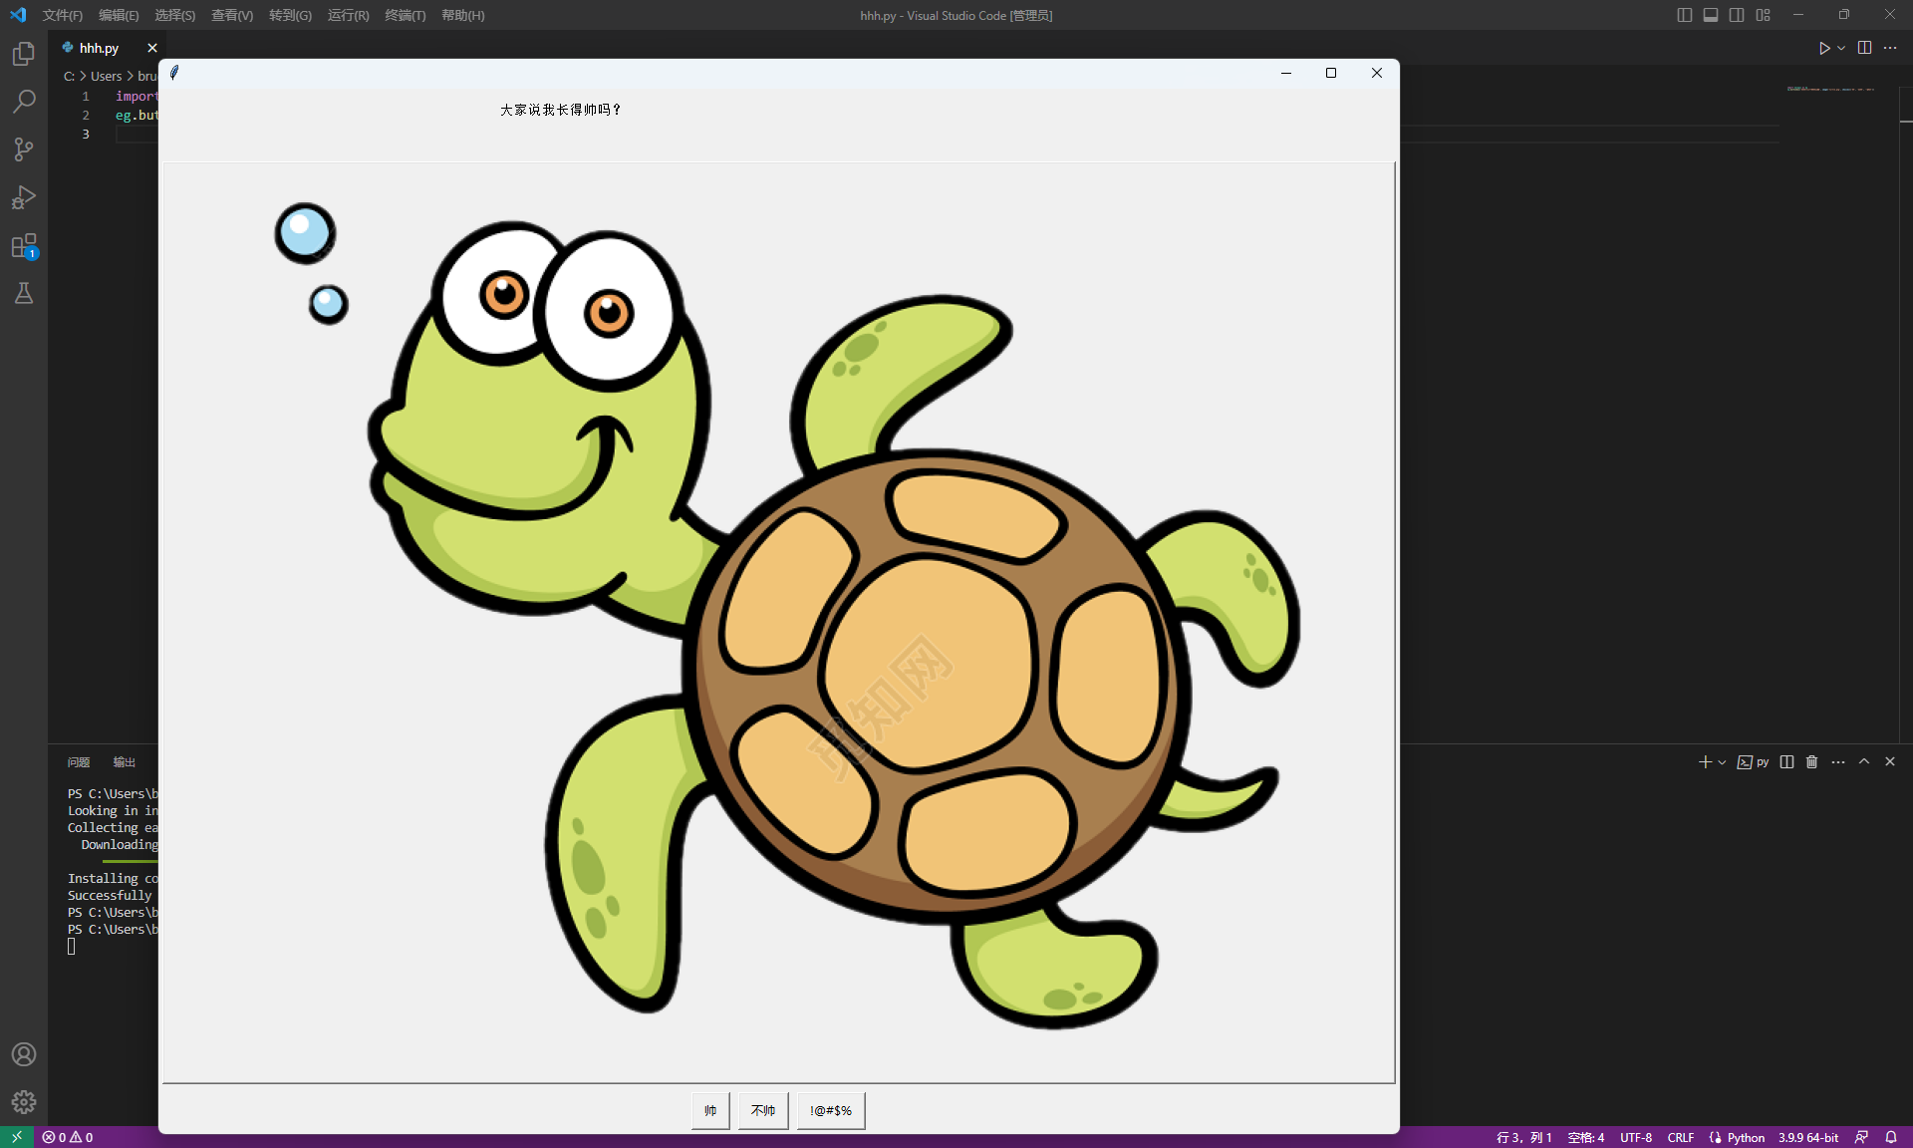
Task: Open the 运行(R) menu
Action: coord(348,15)
